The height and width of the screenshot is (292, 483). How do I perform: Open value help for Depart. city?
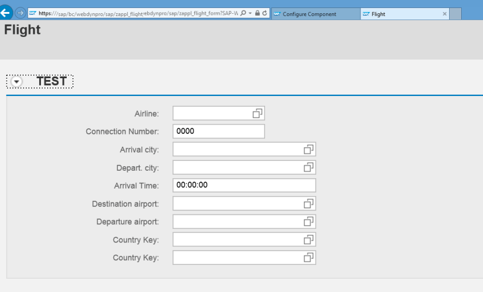click(x=309, y=168)
